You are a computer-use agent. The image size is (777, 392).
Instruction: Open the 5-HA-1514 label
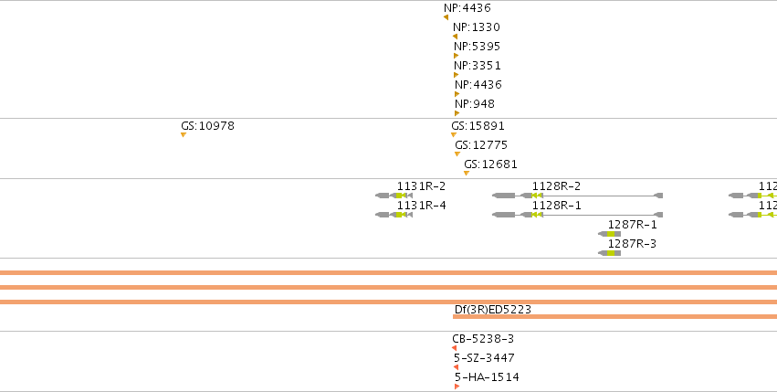488,377
